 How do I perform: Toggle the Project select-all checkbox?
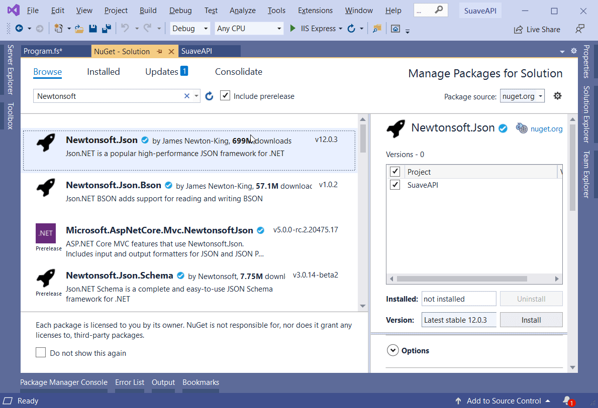pos(394,172)
